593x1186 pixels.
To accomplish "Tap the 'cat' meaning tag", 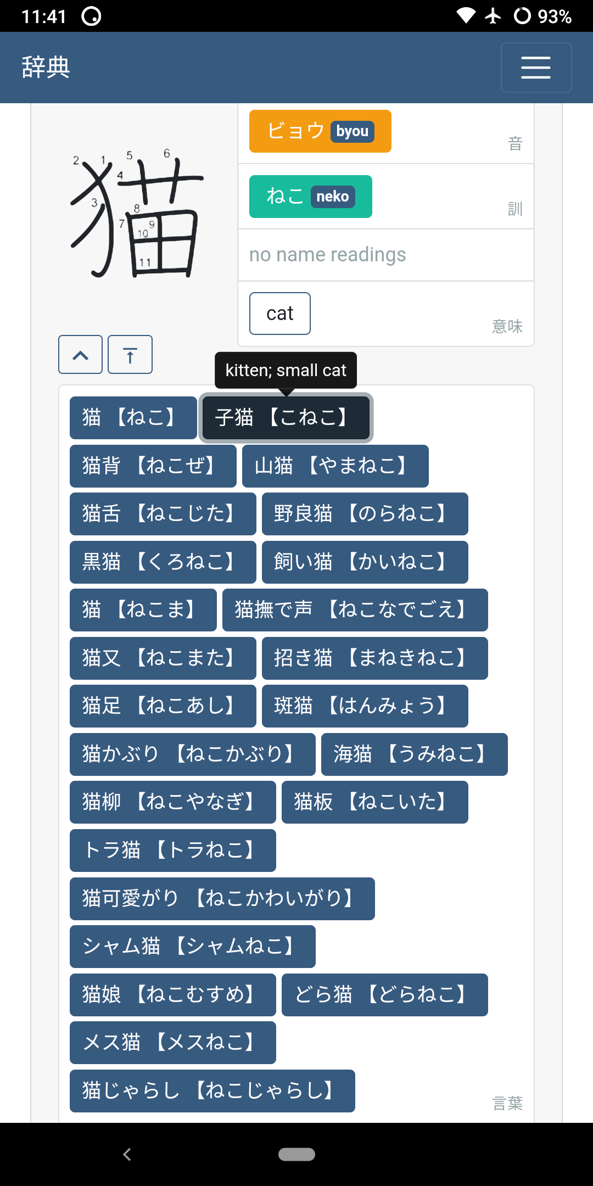I will [279, 314].
